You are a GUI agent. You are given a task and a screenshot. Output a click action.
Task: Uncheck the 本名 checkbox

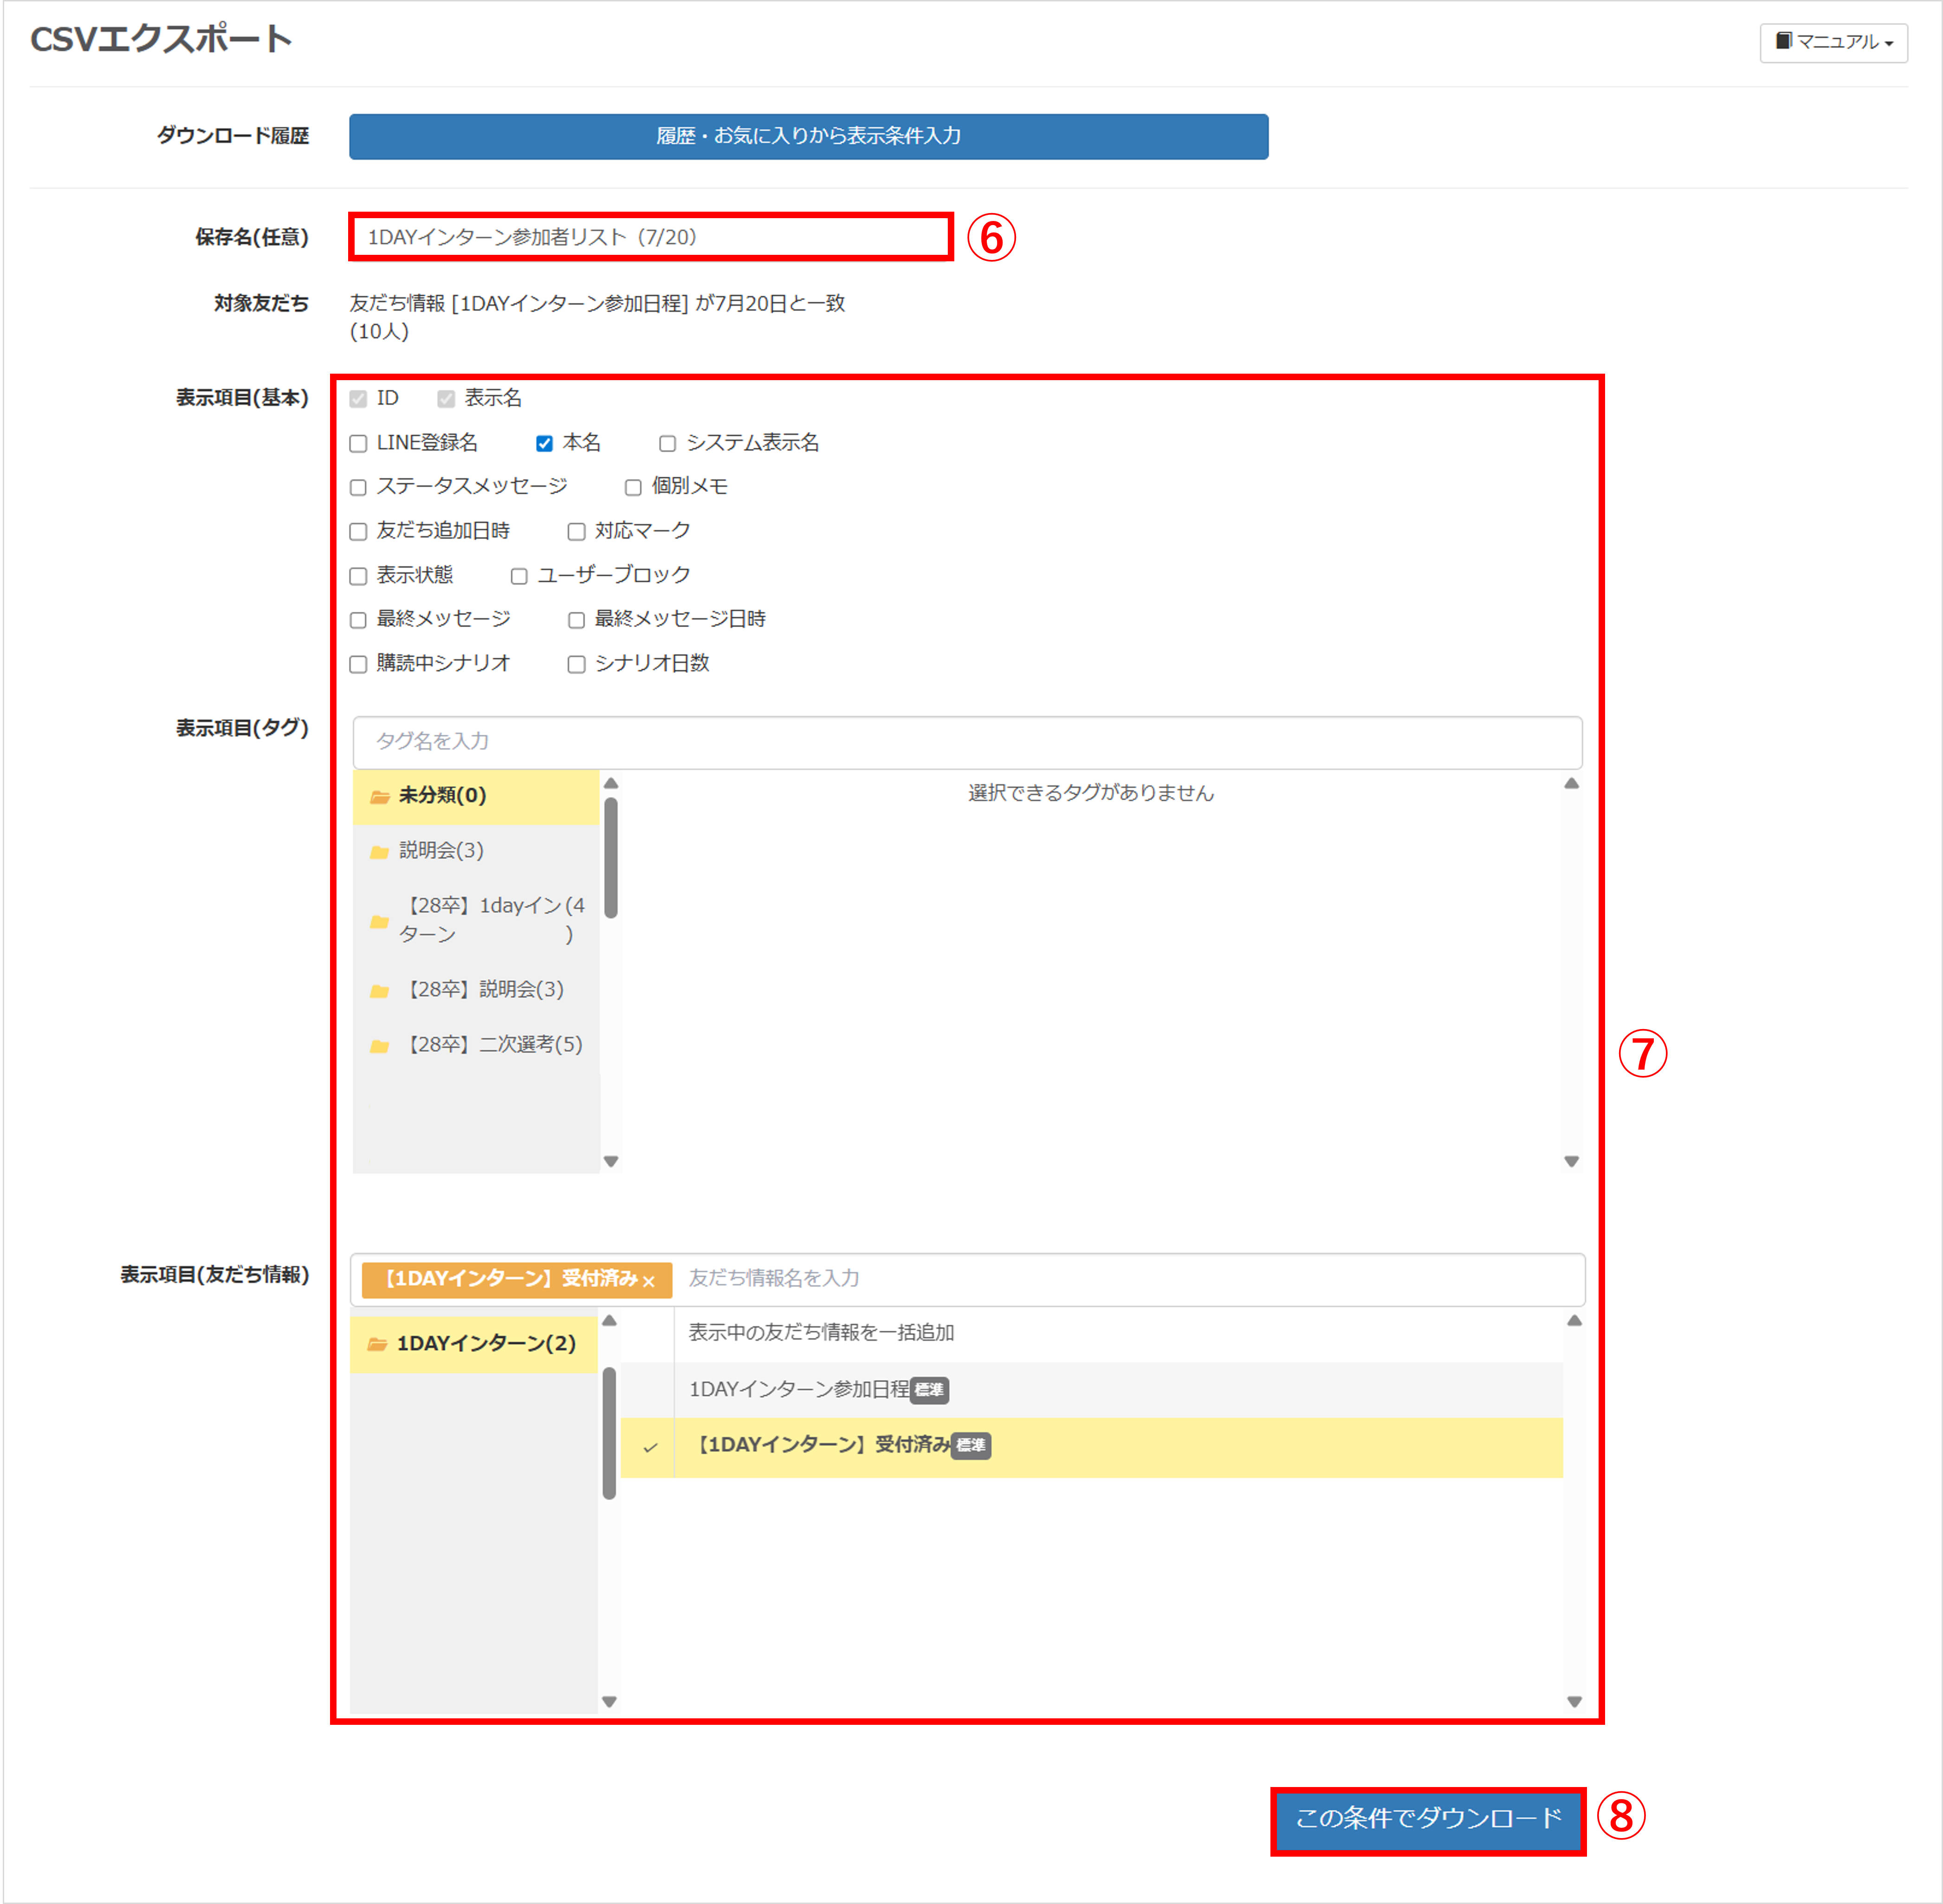tap(544, 443)
